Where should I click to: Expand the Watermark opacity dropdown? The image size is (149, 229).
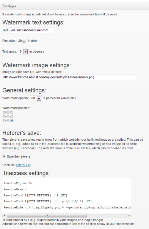(x=36, y=98)
